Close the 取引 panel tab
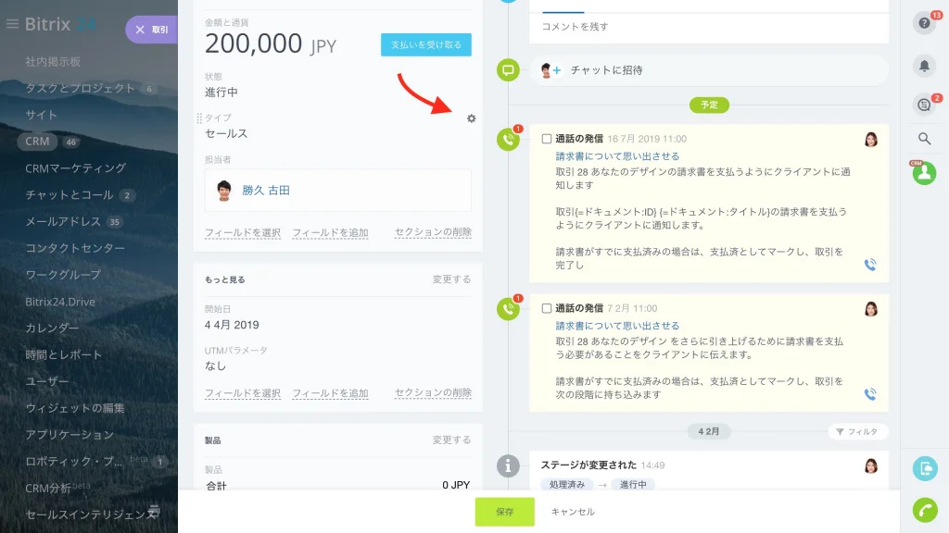 pyautogui.click(x=140, y=30)
